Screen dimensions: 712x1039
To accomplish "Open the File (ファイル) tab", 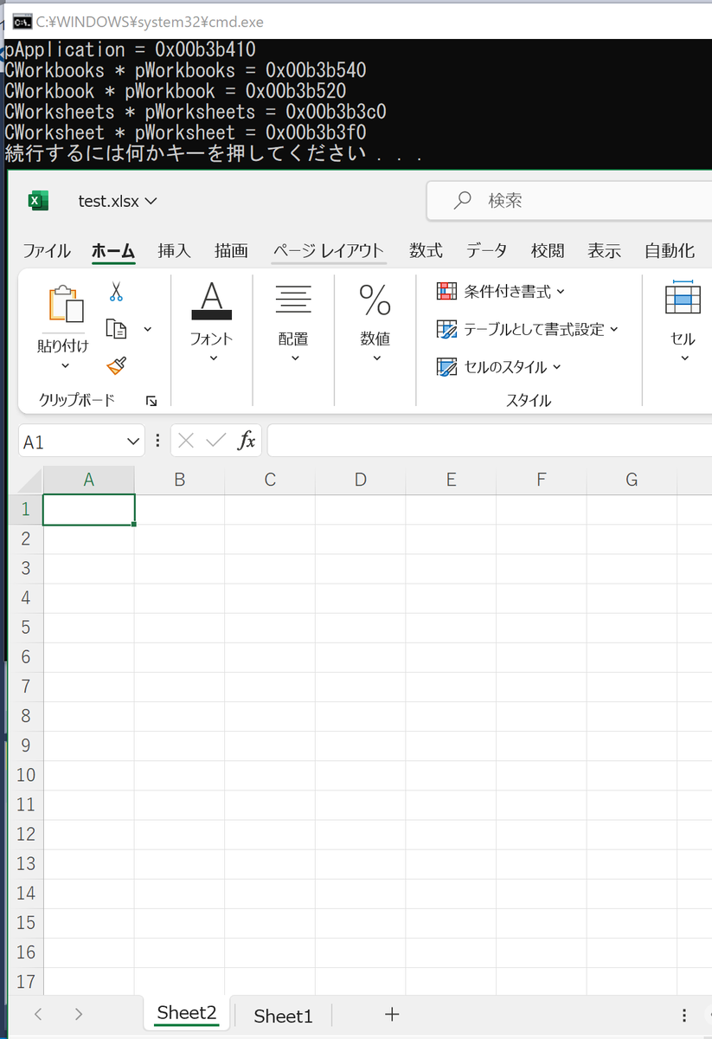I will click(x=47, y=251).
